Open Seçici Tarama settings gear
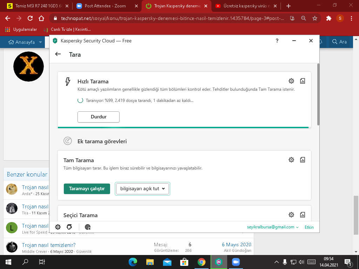The height and width of the screenshot is (269, 359). (291, 215)
